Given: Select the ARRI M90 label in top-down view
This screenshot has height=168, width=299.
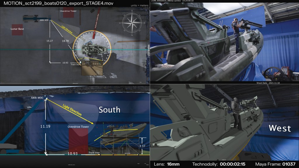Looking at the screenshot, I should 44,20.
